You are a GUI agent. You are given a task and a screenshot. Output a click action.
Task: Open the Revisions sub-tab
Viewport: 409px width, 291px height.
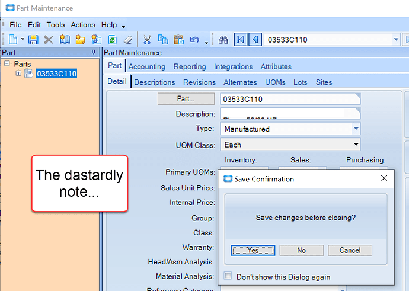200,82
